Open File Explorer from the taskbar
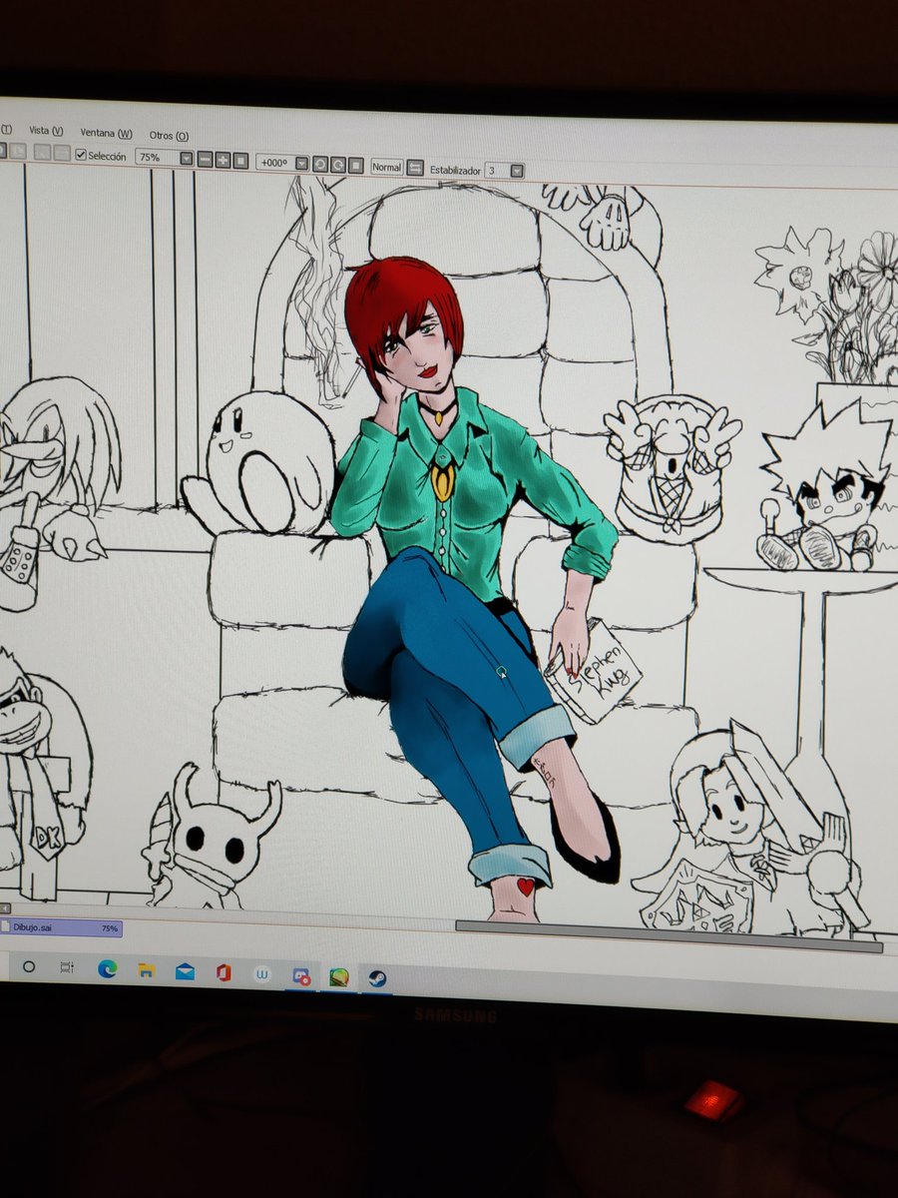Screen dimensions: 898x1198 point(146,970)
